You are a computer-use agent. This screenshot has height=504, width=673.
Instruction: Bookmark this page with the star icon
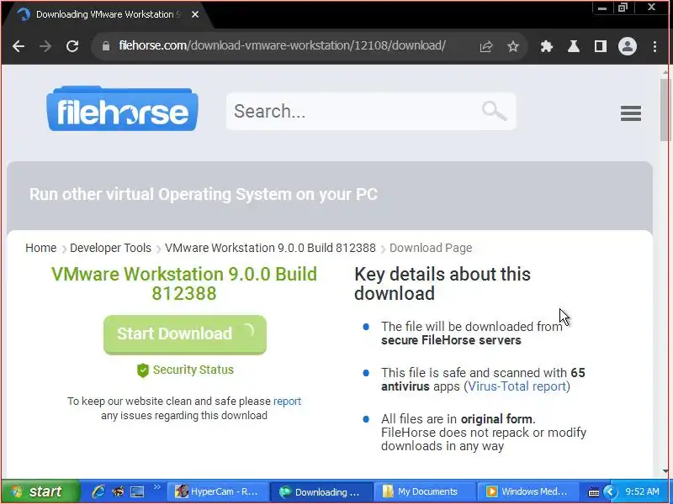coord(513,46)
